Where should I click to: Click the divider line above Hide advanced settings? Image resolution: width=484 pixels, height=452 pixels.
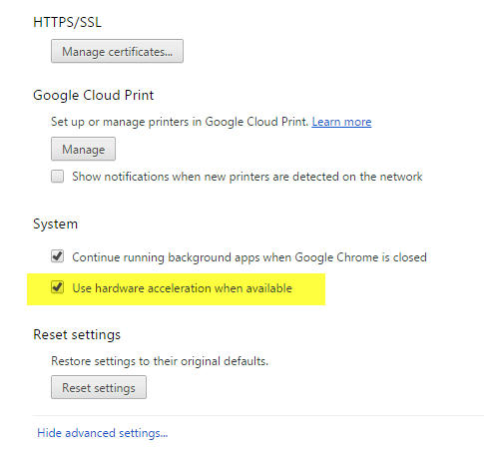(x=257, y=415)
